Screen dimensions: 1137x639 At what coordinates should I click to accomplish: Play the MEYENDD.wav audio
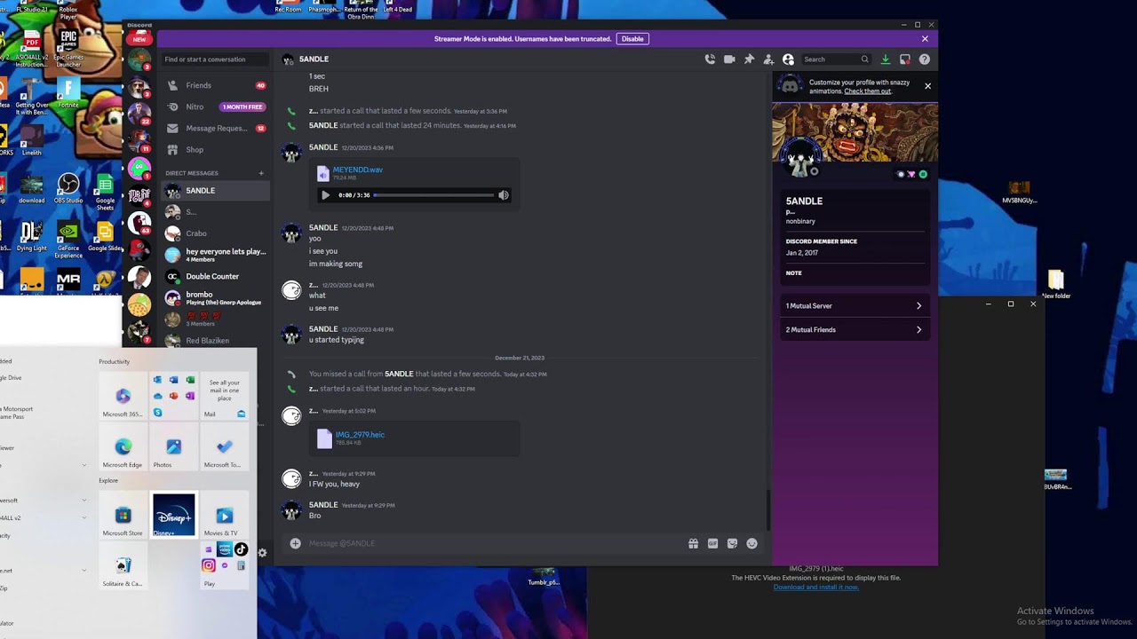pyautogui.click(x=325, y=195)
